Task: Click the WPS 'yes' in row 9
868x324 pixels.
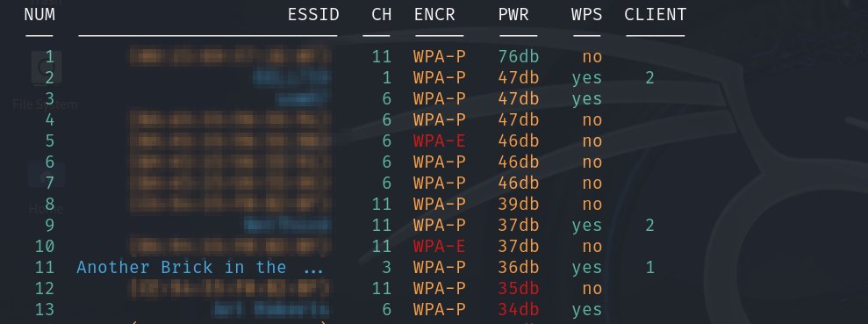Action: [x=587, y=226]
